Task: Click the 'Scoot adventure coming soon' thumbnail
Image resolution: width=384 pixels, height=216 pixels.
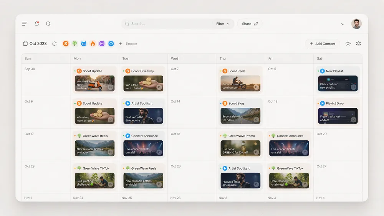Action: [240, 83]
